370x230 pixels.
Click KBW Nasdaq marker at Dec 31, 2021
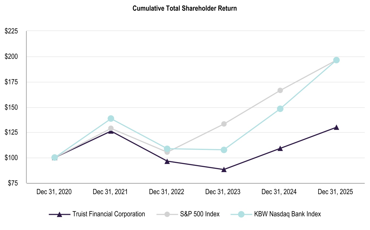point(111,119)
